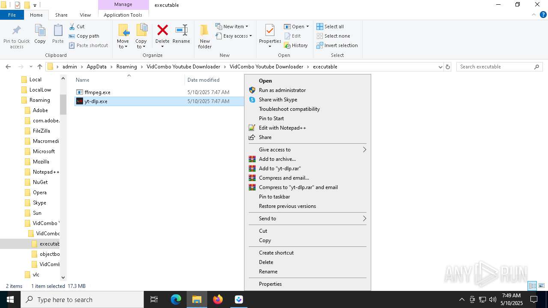Choose Edit with Notepad++ menu entry
Image resolution: width=548 pixels, height=308 pixels.
point(282,128)
